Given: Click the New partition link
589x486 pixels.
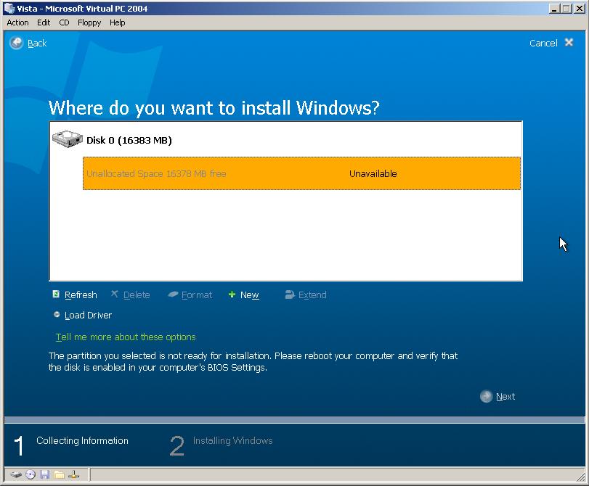Looking at the screenshot, I should [249, 295].
